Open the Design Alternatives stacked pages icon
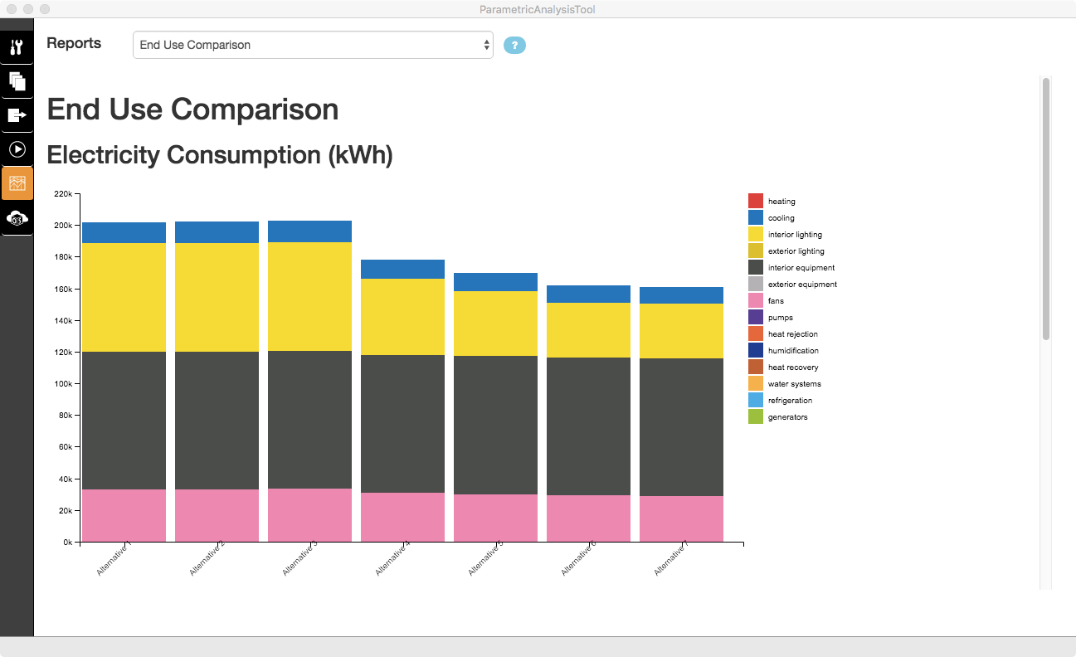The width and height of the screenshot is (1076, 657). [17, 81]
